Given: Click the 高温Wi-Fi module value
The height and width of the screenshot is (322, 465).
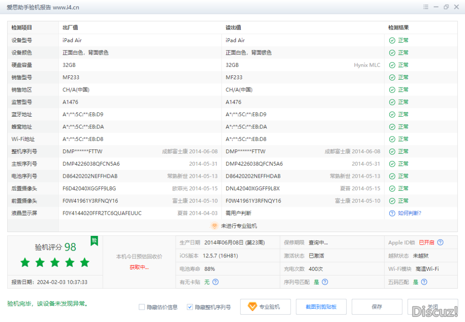Looking at the screenshot, I should click(427, 269).
